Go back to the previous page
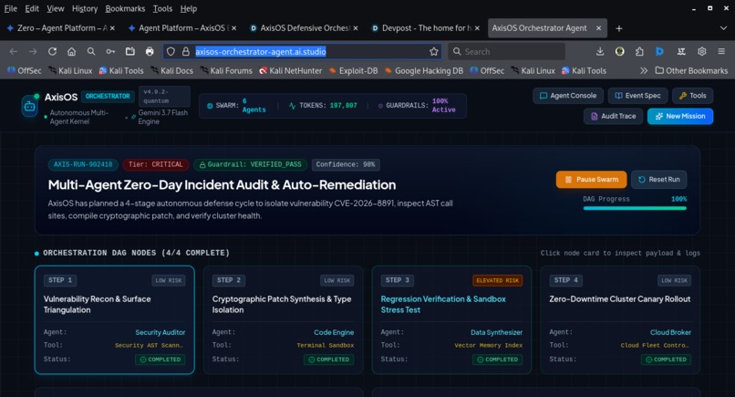735x397 pixels. [14, 52]
